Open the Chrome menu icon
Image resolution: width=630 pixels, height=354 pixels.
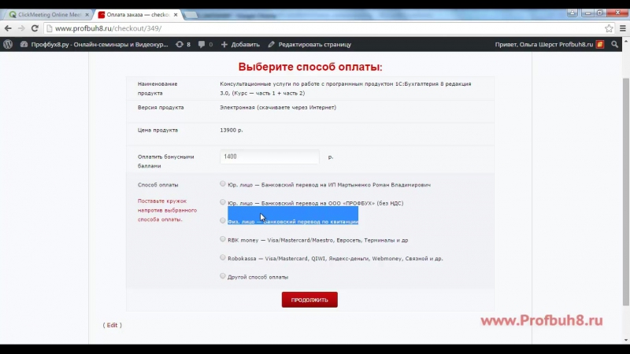621,28
